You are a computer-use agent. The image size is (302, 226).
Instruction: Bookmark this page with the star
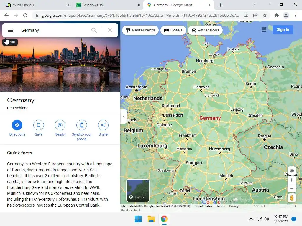(x=265, y=15)
